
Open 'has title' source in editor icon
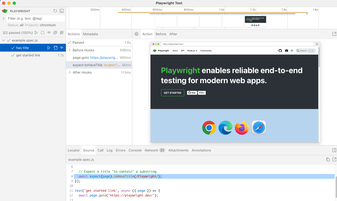coord(55,48)
